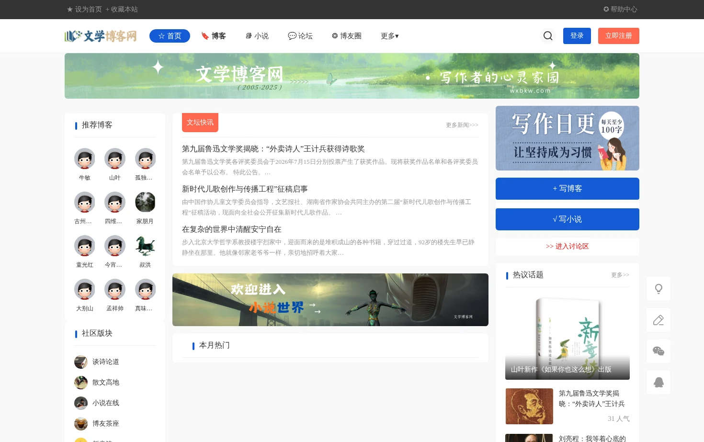Click 四维… blogger name

[114, 221]
